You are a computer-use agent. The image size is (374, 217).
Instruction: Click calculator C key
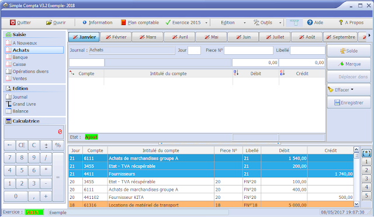pyautogui.click(x=34, y=145)
